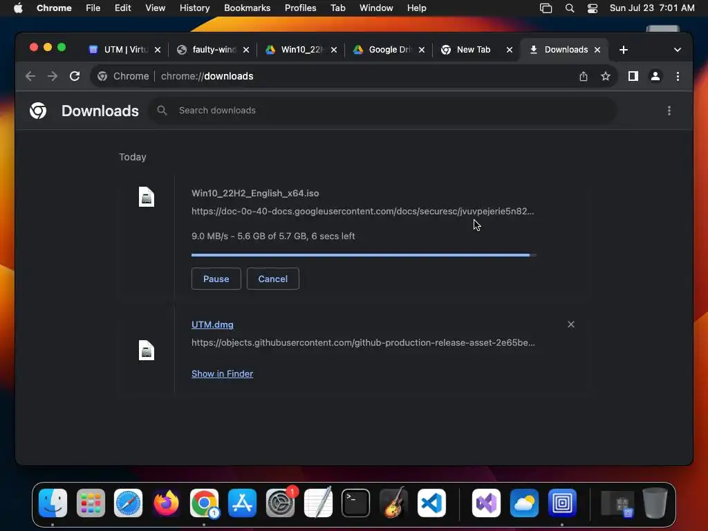Viewport: 708px width, 531px height.
Task: Open the Bookmarks menu
Action: [247, 8]
